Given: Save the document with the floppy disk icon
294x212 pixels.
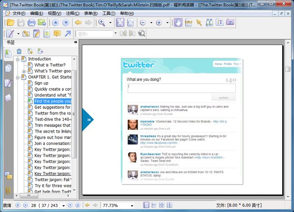Looking at the screenshot, I should pyautogui.click(x=21, y=23).
